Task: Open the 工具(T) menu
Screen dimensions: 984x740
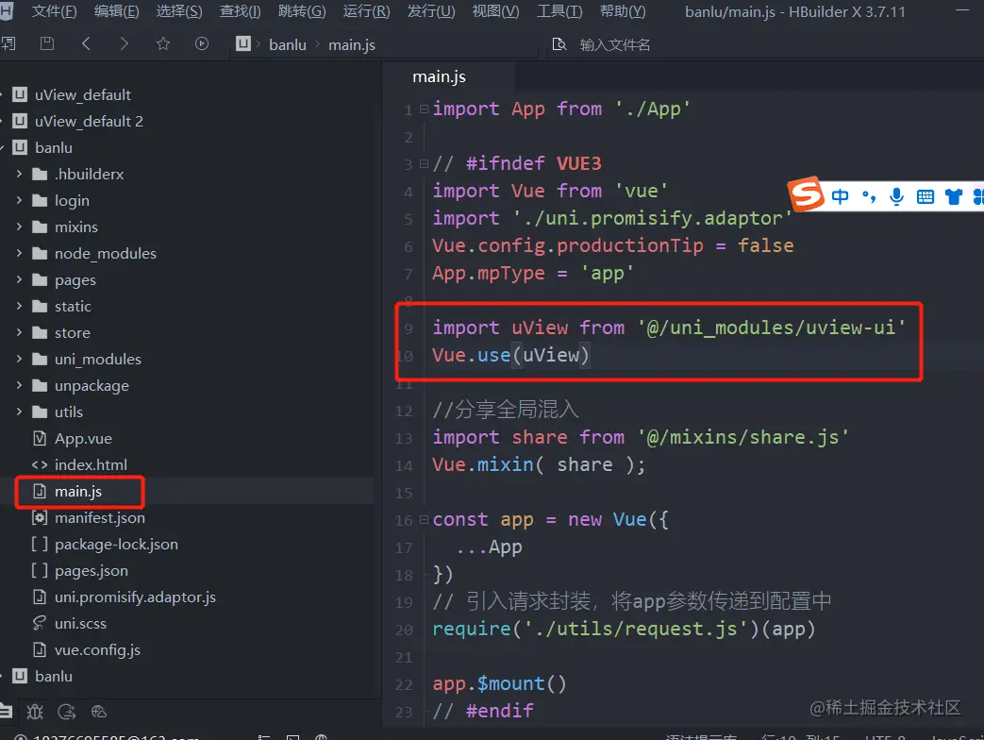Action: point(559,11)
